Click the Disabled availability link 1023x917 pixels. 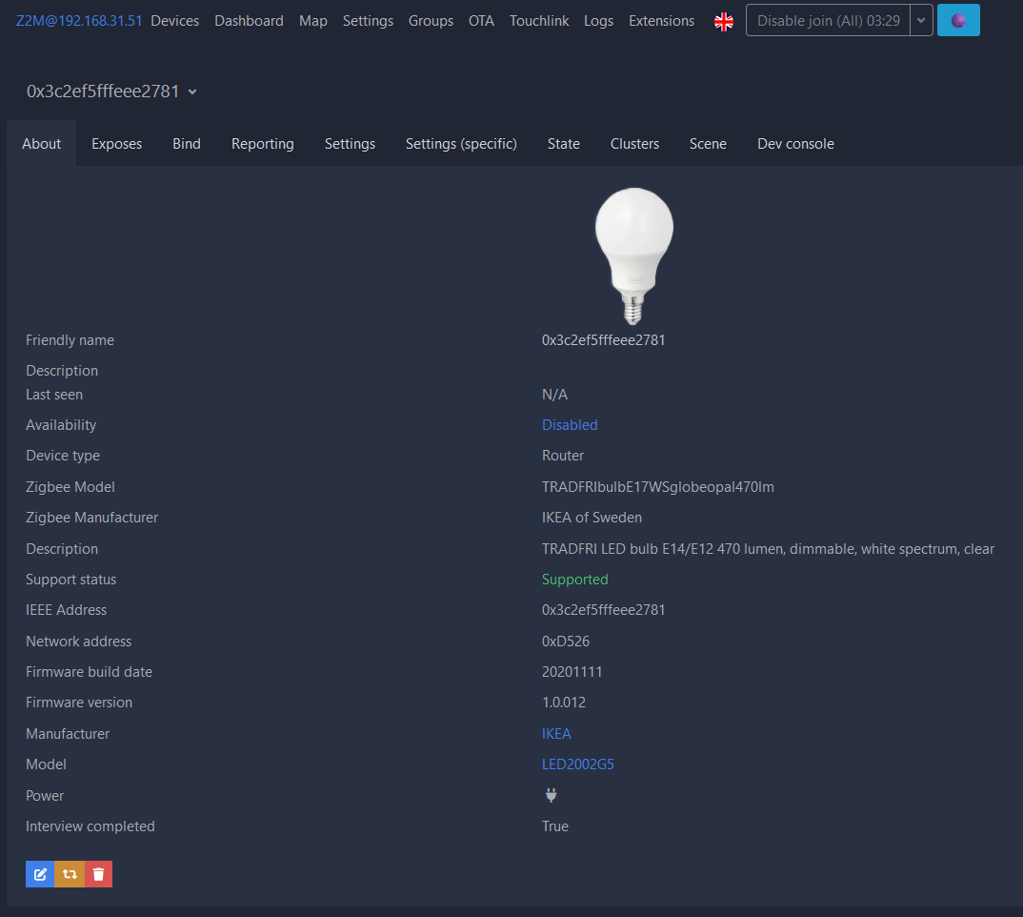570,425
